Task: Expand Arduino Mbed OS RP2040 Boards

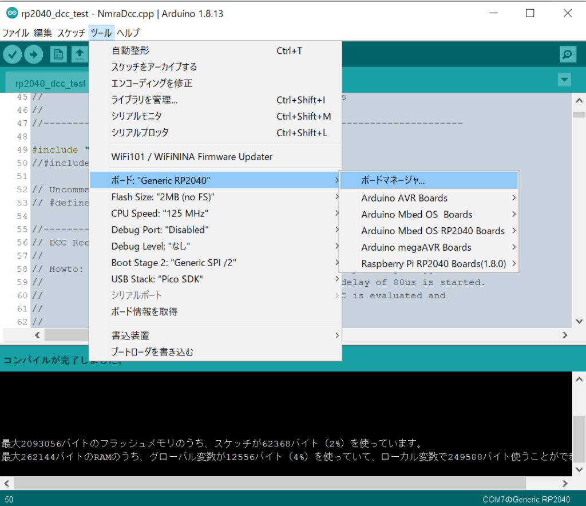Action: coord(433,231)
